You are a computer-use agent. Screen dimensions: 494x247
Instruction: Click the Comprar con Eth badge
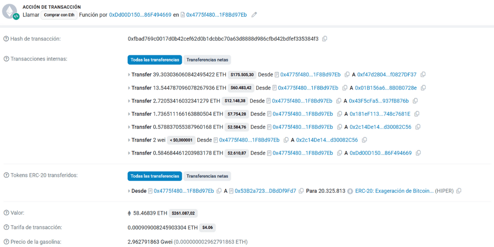[x=59, y=15]
